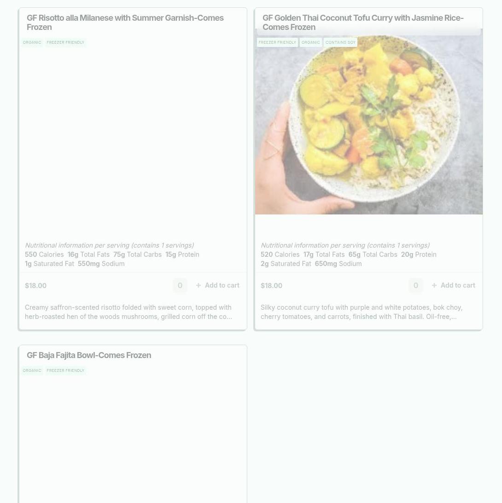Select the Tofu Curry quantity input field
The height and width of the screenshot is (503, 502).
416,285
